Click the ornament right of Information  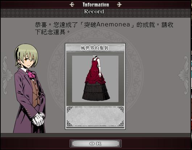point(119,5)
